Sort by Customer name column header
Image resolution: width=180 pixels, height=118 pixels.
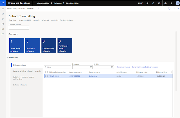pos(94,72)
